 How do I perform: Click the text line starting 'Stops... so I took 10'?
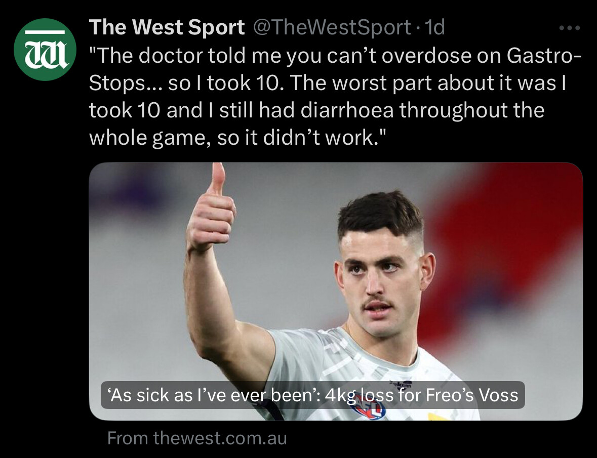pos(328,83)
